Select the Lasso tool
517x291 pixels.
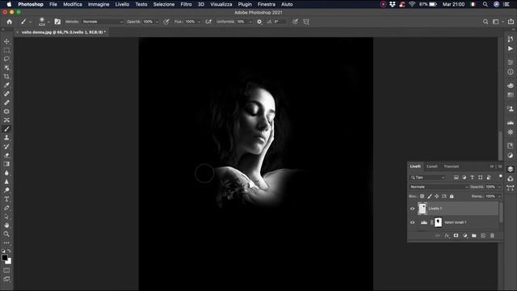pos(6,59)
